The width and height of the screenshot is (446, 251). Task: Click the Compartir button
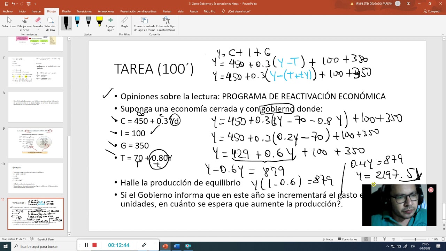432,11
